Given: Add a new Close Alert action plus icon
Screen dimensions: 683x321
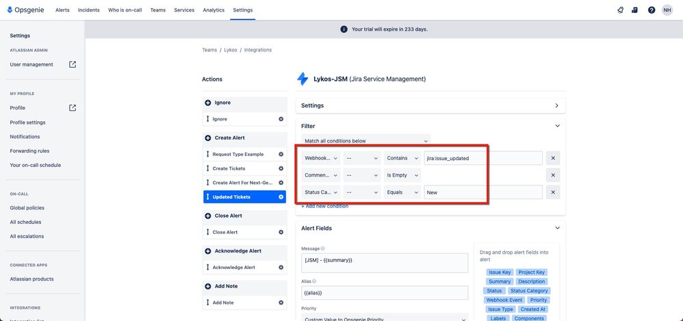Looking at the screenshot, I should (208, 216).
